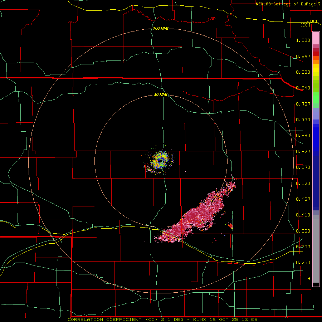Screen dimensions: 322x322
Task: Click the 0.680 scale value
Action: tap(303, 136)
